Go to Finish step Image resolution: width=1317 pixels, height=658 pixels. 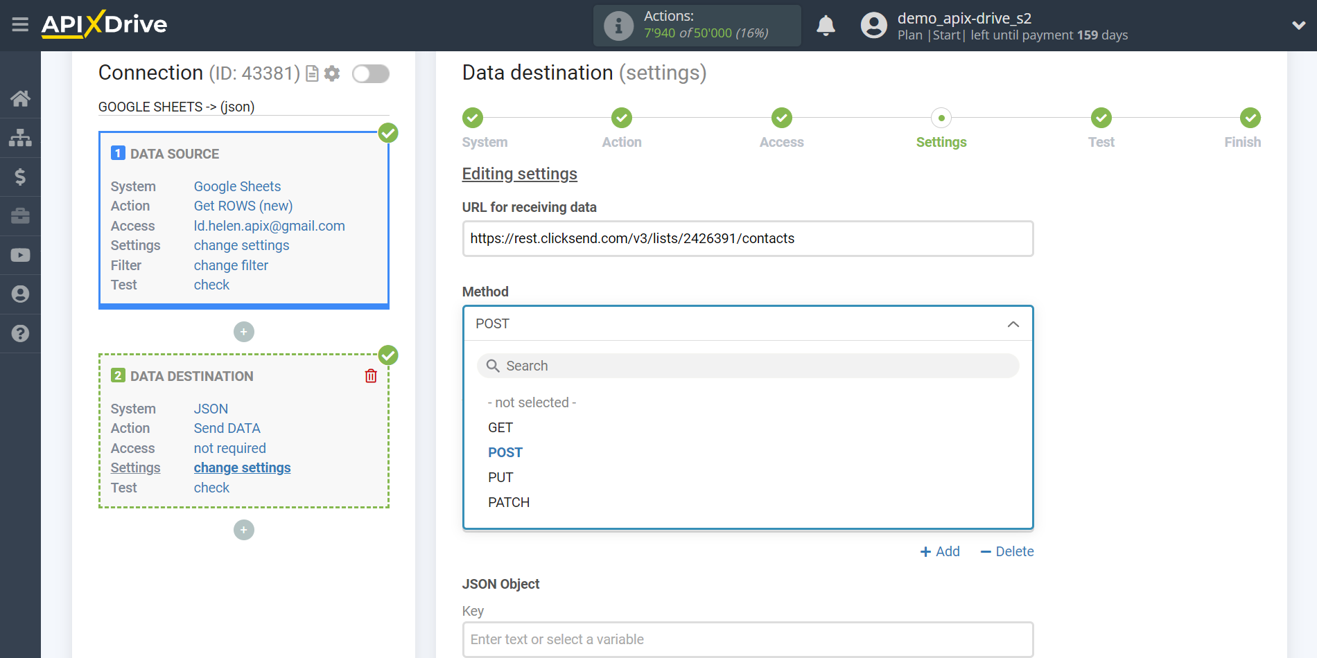click(1250, 118)
